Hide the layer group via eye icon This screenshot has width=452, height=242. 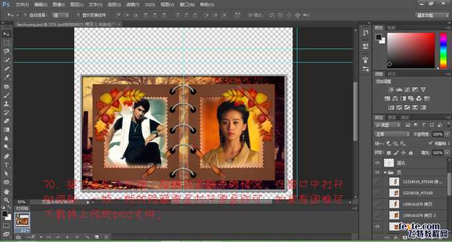(x=377, y=173)
